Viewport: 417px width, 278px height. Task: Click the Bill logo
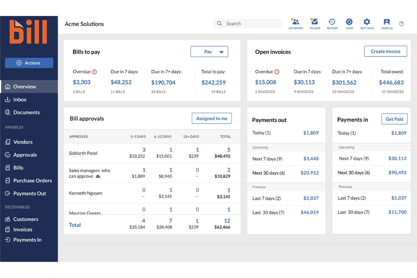pos(28,32)
